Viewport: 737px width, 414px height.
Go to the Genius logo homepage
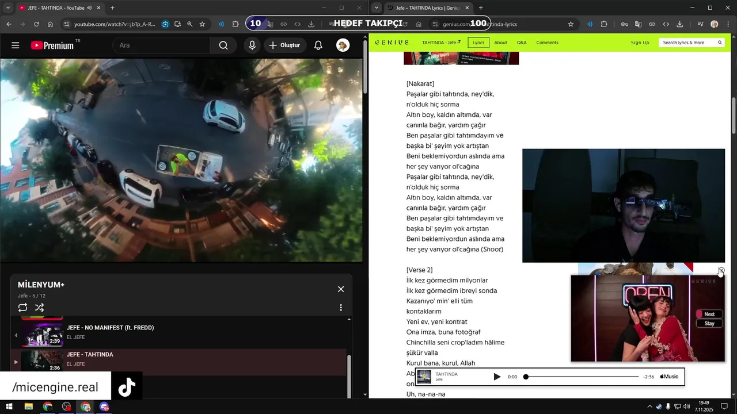392,43
